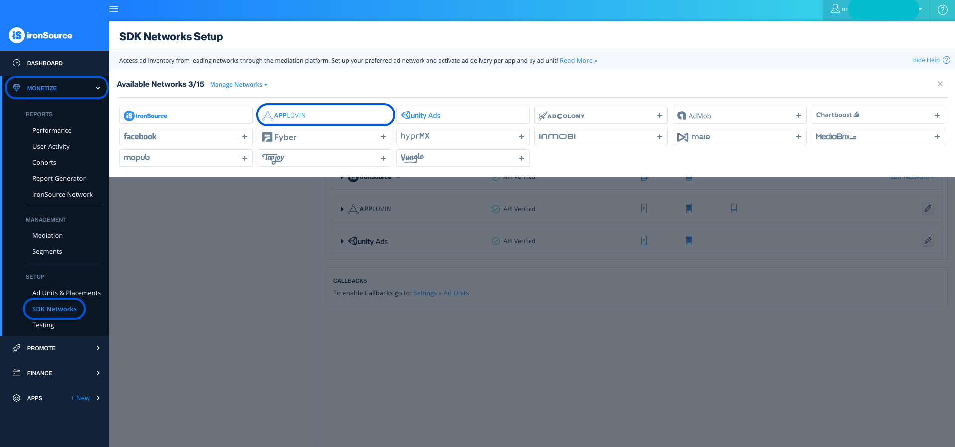955x447 pixels.
Task: Open the hamburger menu icon
Action: point(114,9)
